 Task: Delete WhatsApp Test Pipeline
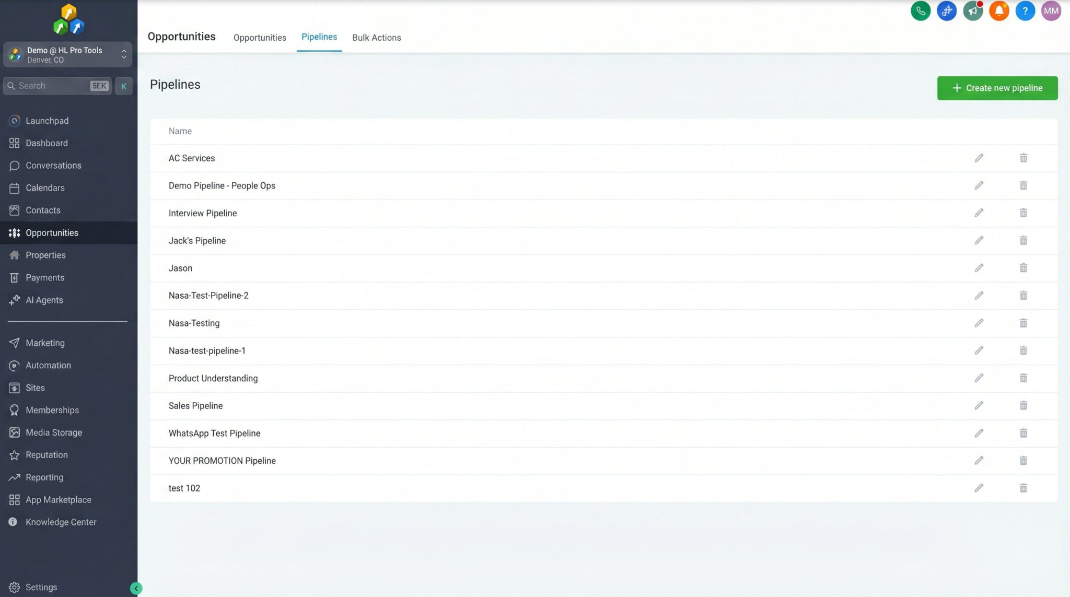(1023, 433)
